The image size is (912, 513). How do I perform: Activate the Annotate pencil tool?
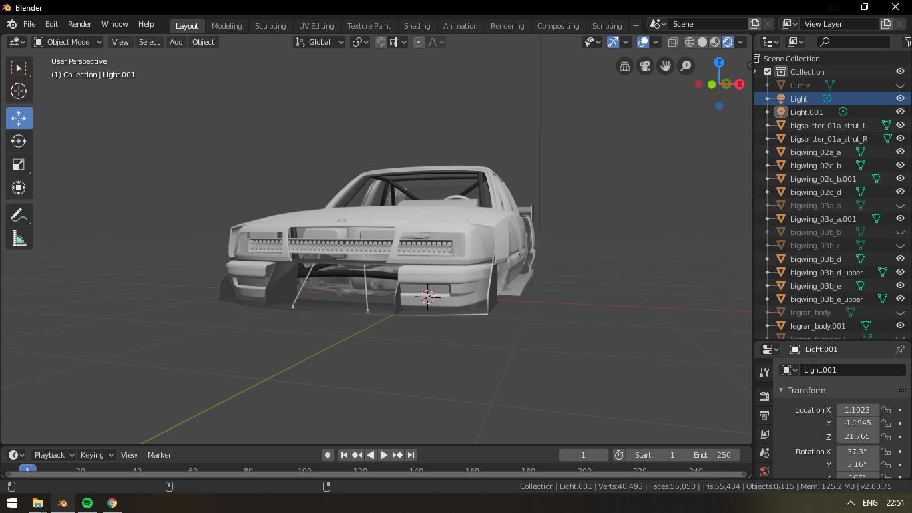tap(19, 215)
